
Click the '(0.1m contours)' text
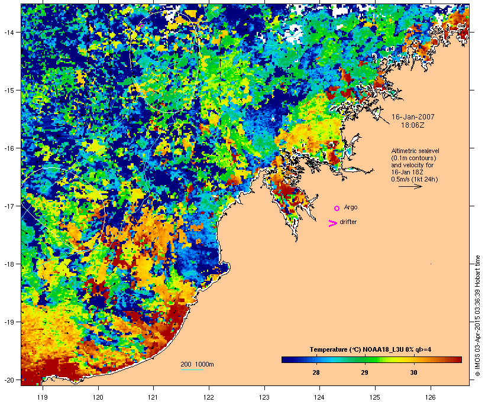[x=413, y=158]
